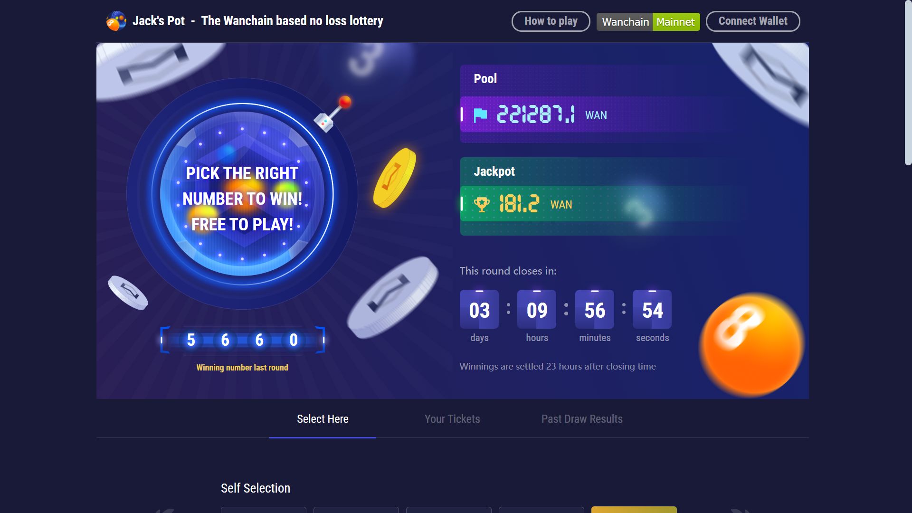Viewport: 912px width, 513px height.
Task: Click the spinning gold coin
Action: [394, 178]
